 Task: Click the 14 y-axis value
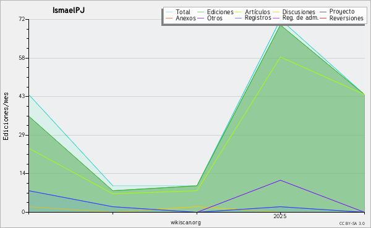click(x=22, y=173)
